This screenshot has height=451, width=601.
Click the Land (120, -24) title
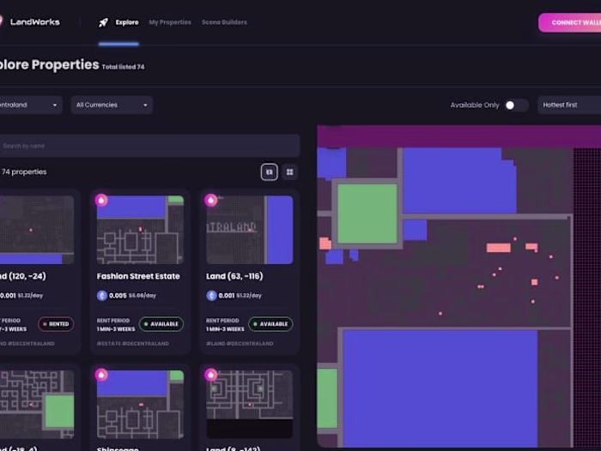[x=23, y=276]
